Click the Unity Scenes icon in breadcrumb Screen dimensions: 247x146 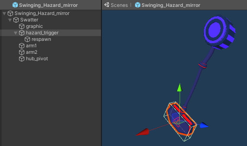(x=107, y=5)
